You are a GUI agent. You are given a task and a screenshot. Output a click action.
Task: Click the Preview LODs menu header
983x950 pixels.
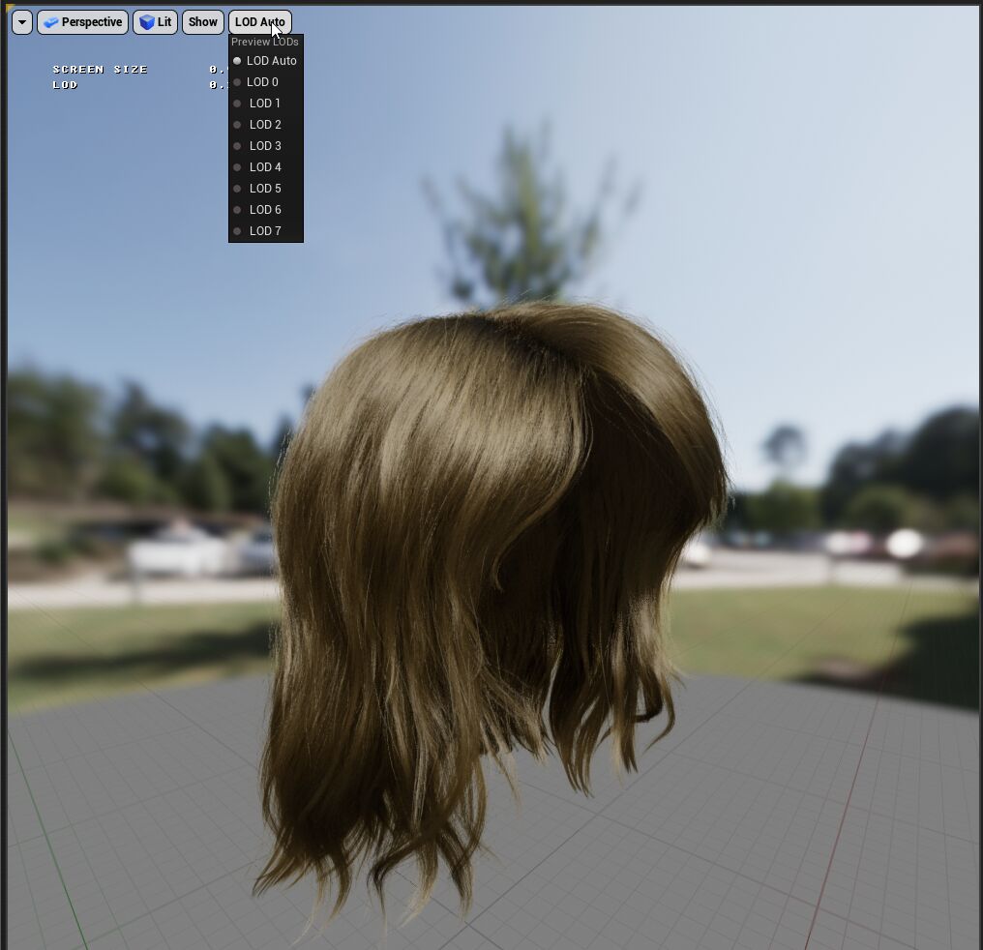pyautogui.click(x=265, y=43)
